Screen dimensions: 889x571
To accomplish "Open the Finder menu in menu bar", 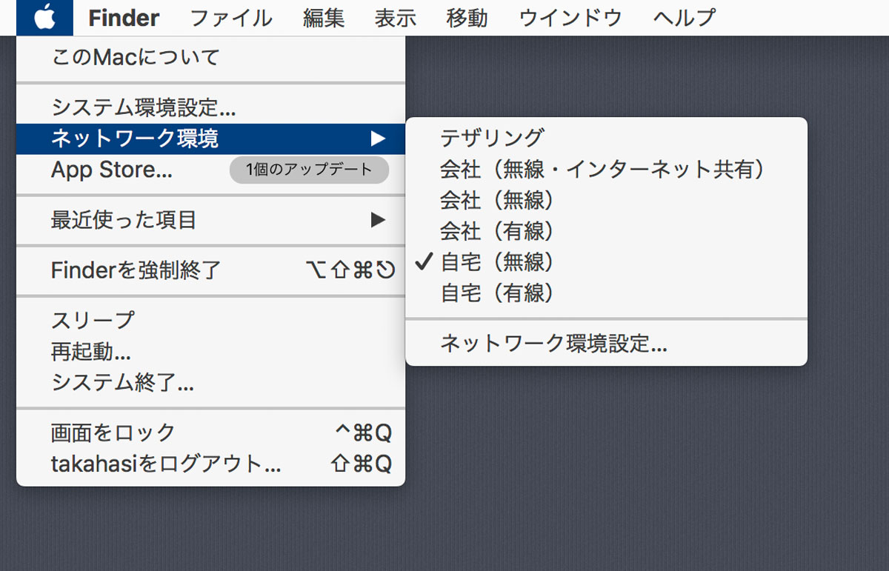I will pyautogui.click(x=124, y=18).
